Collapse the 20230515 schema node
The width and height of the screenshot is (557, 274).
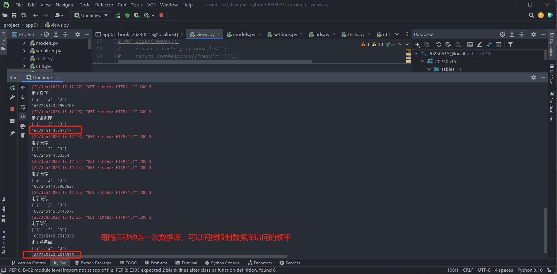pos(423,61)
